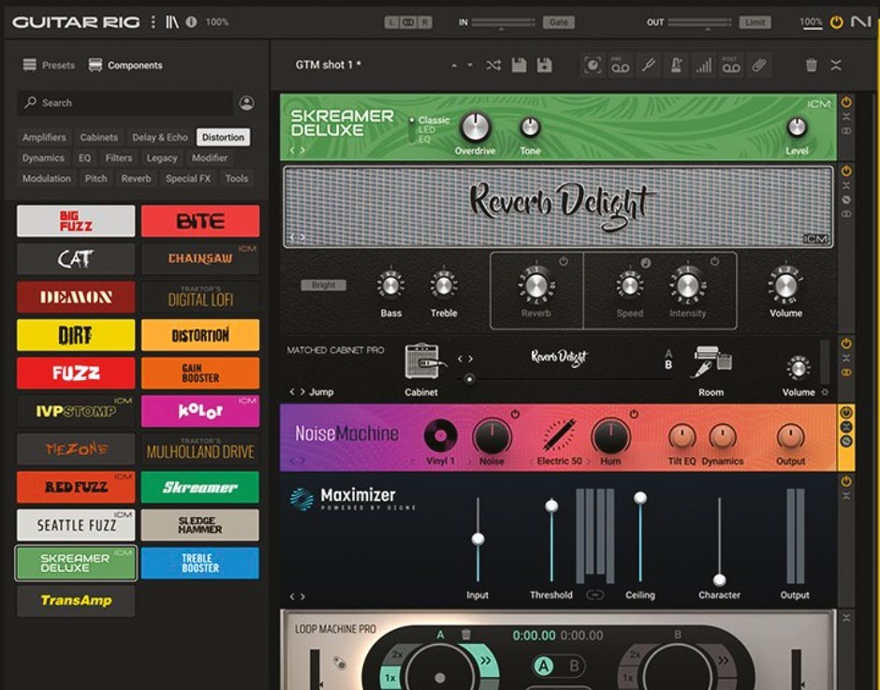Collapse the Loop Machine Pro component
The width and height of the screenshot is (880, 690).
pyautogui.click(x=846, y=618)
